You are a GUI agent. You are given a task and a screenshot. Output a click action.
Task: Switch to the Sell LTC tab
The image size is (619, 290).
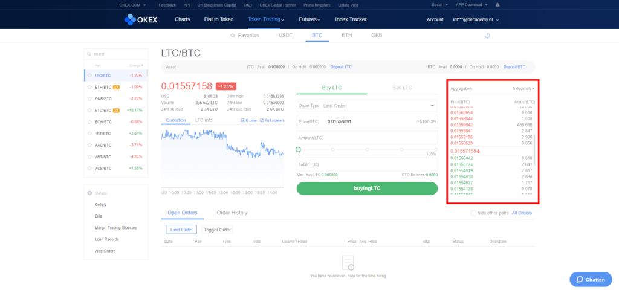[402, 88]
